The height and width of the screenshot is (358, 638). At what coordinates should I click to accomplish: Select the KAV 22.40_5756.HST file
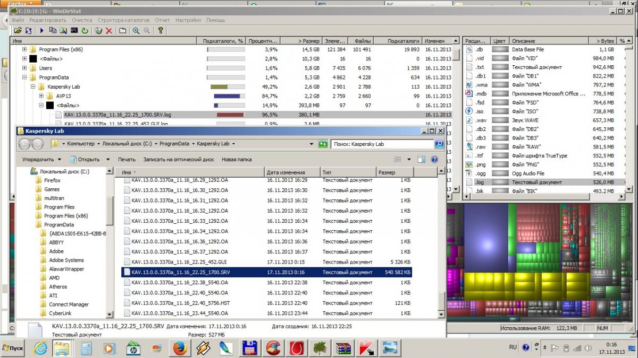point(180,303)
